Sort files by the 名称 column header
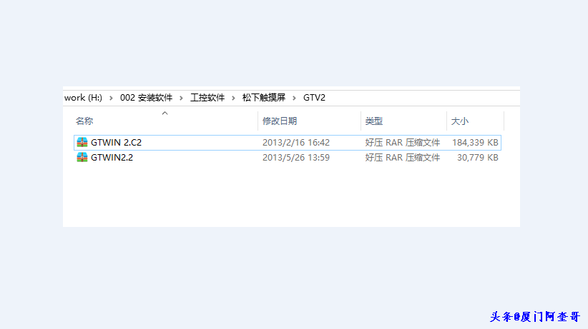 (84, 121)
